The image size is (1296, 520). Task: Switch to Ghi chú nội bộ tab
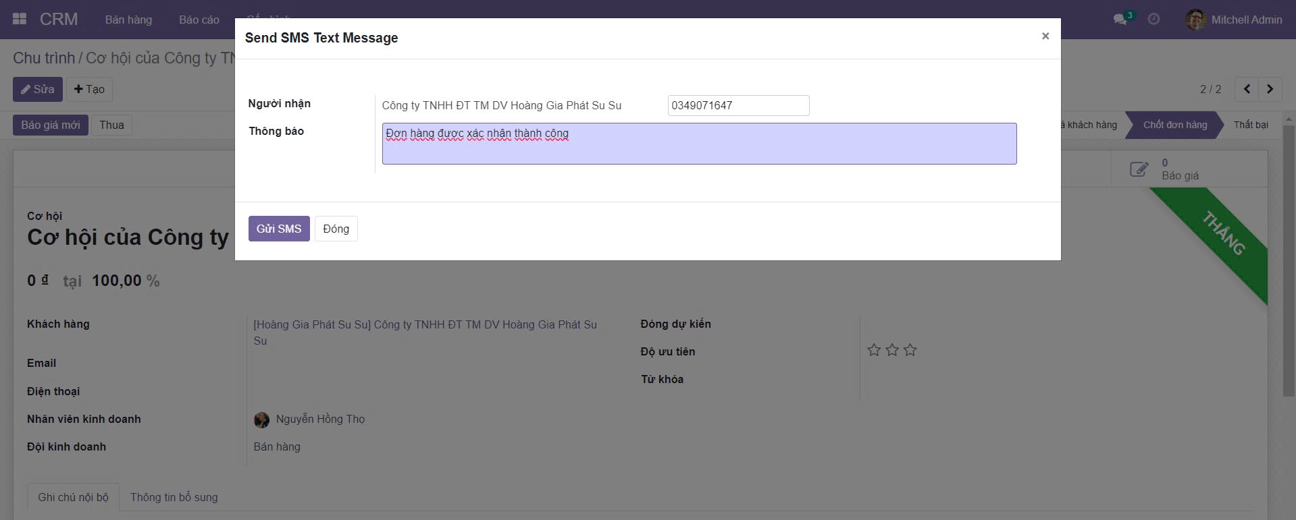73,497
